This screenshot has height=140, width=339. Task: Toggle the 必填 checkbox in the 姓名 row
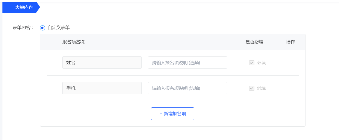point(252,63)
